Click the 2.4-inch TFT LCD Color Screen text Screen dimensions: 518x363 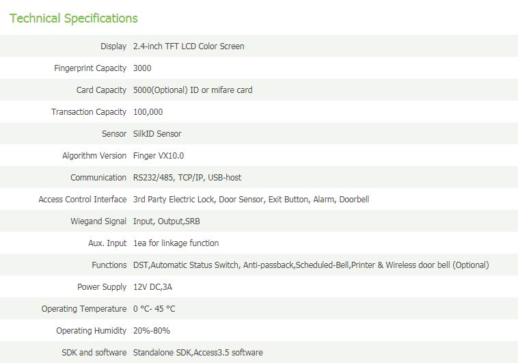pos(189,46)
